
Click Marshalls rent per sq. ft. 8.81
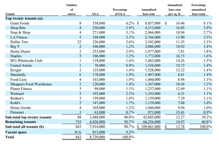[x=181, y=75]
